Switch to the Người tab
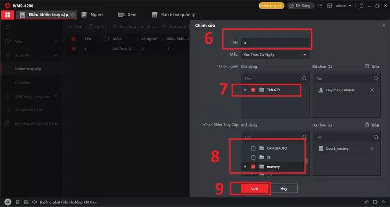Screen dimensions: 390x207 click(92, 15)
